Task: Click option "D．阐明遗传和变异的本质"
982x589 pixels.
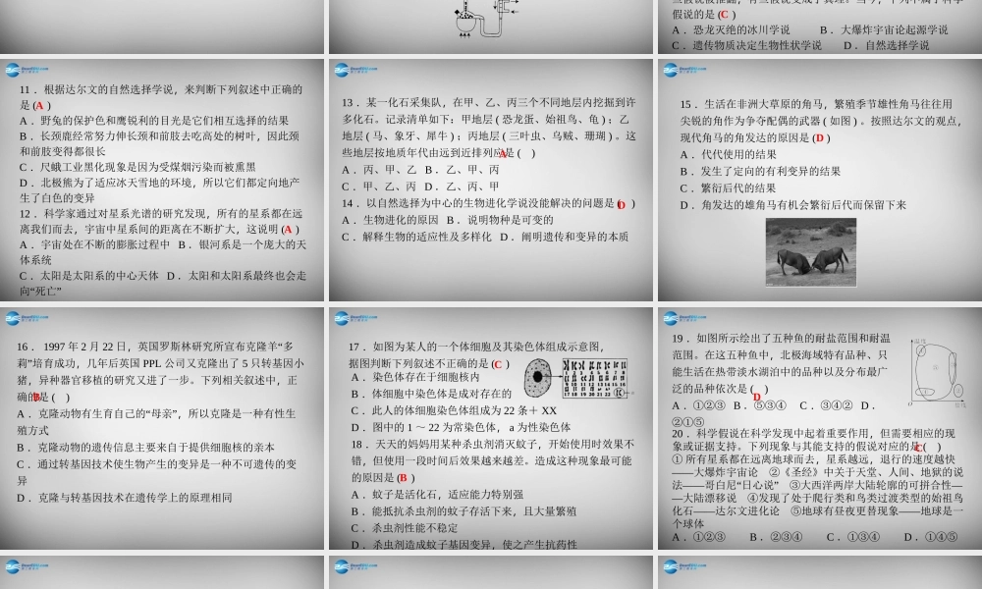Action: [x=565, y=238]
